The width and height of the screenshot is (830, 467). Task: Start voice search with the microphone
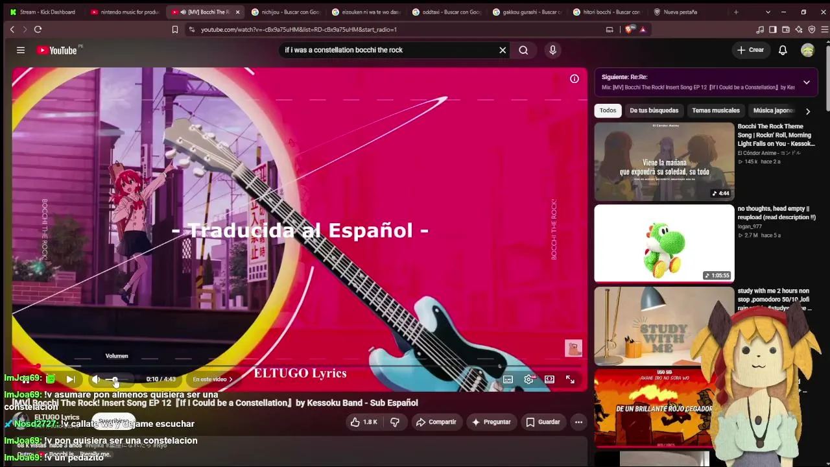pyautogui.click(x=552, y=50)
